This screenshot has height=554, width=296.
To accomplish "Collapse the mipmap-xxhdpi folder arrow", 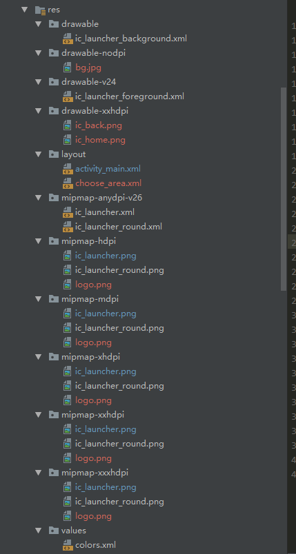I will coord(38,415).
